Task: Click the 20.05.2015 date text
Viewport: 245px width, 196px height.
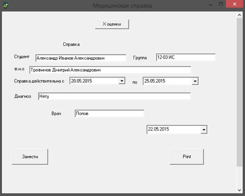Action: pos(81,81)
